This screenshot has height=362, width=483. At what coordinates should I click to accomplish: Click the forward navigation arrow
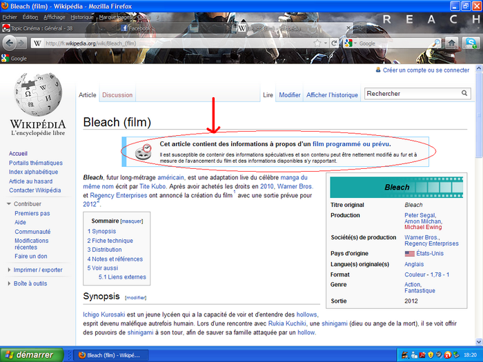coord(21,43)
